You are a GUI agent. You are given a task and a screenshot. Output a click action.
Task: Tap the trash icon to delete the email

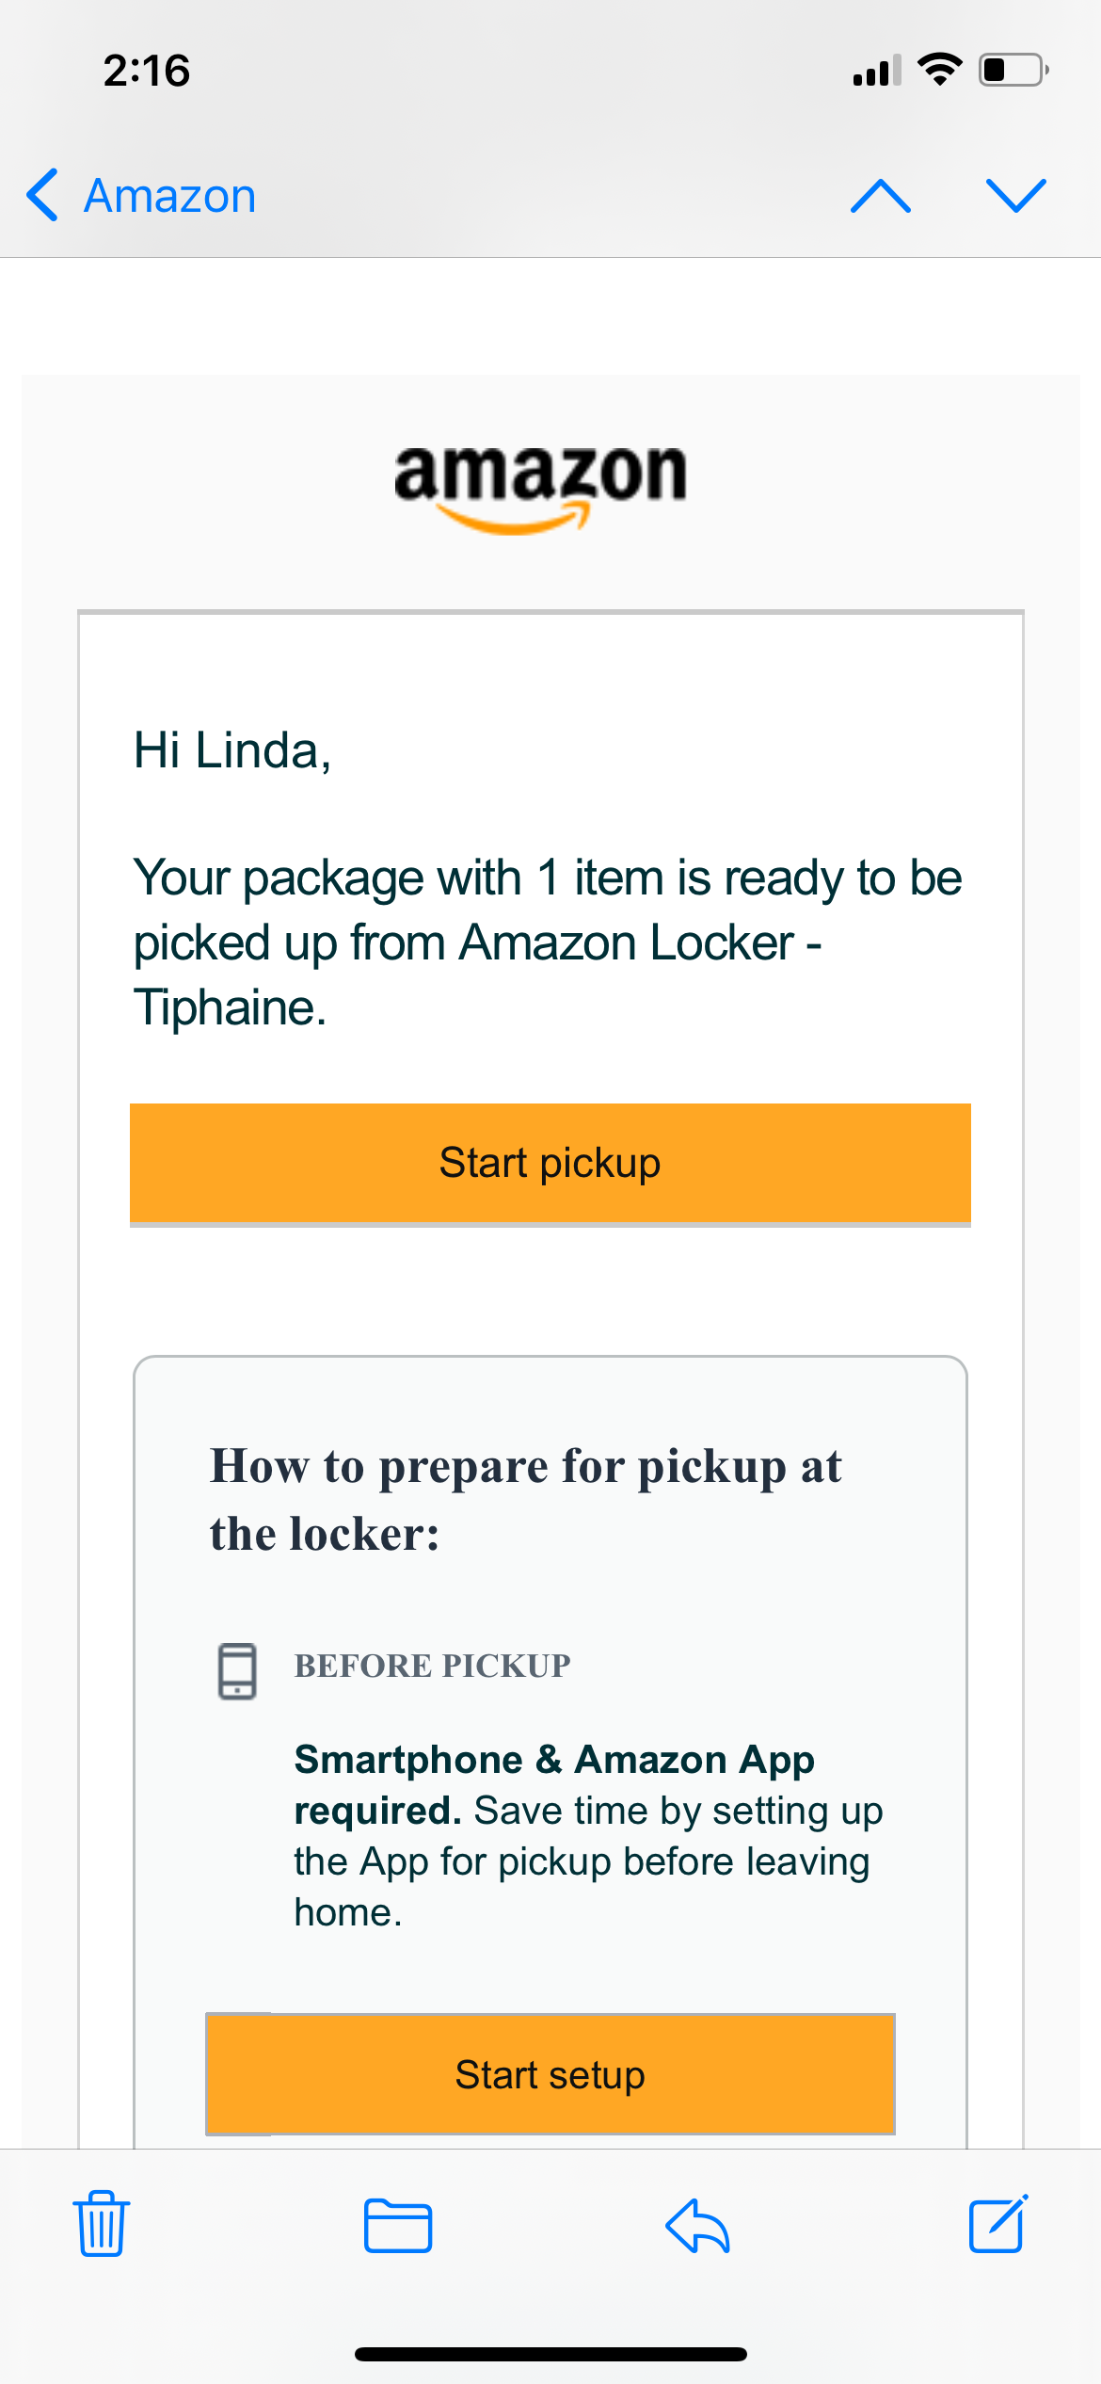click(x=101, y=2224)
